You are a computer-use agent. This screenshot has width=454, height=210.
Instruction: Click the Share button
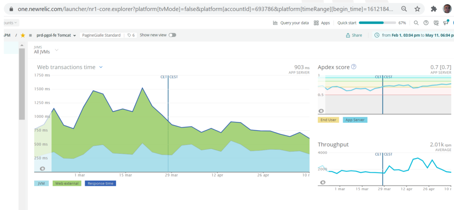pos(354,35)
